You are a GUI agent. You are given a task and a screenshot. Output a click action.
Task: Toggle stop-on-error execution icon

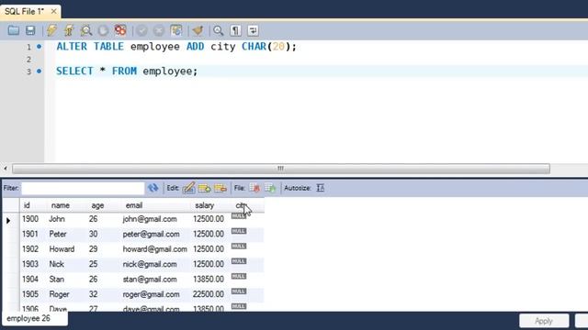coord(120,30)
